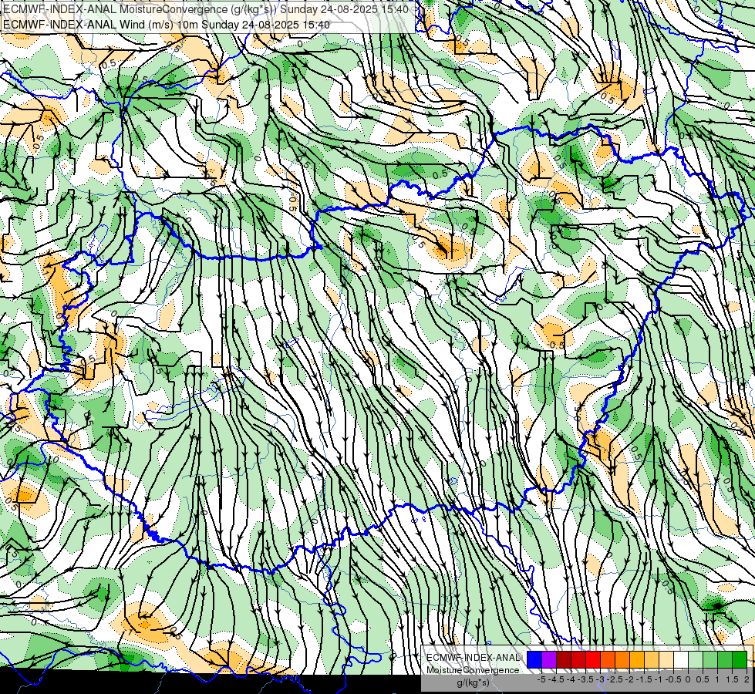Click the blue legend swatch below -5

tap(534, 660)
